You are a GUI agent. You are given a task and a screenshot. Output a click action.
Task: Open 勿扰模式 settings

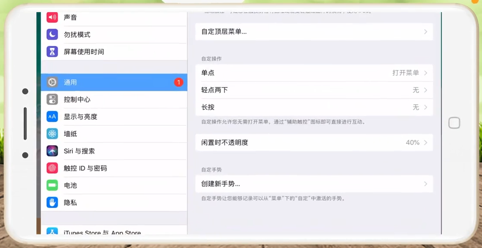click(x=114, y=34)
